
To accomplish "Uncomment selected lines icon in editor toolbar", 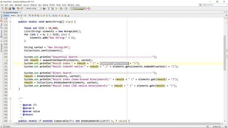I will pos(68,15).
